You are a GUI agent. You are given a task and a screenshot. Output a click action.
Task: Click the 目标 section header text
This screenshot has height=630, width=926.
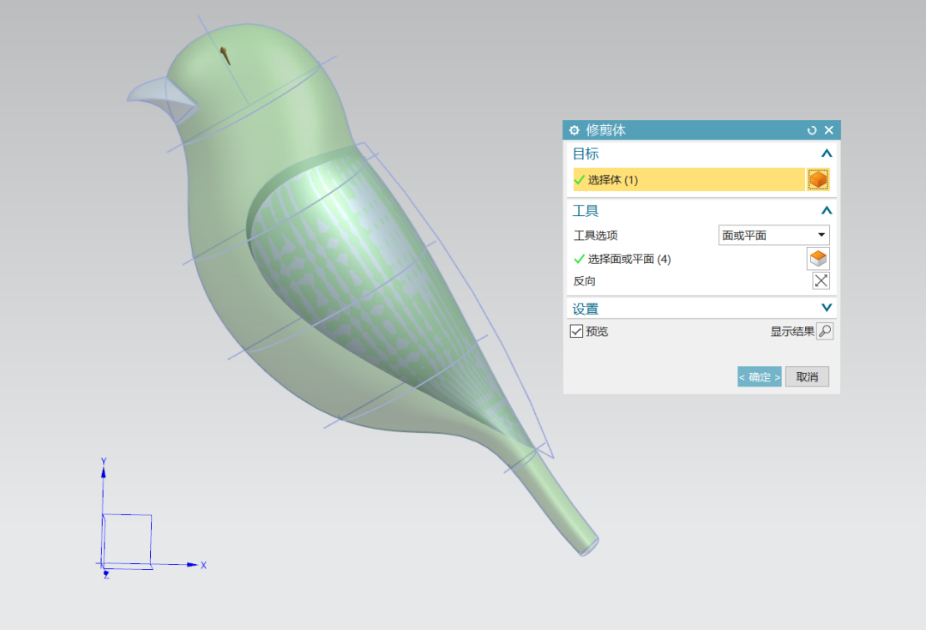[586, 153]
